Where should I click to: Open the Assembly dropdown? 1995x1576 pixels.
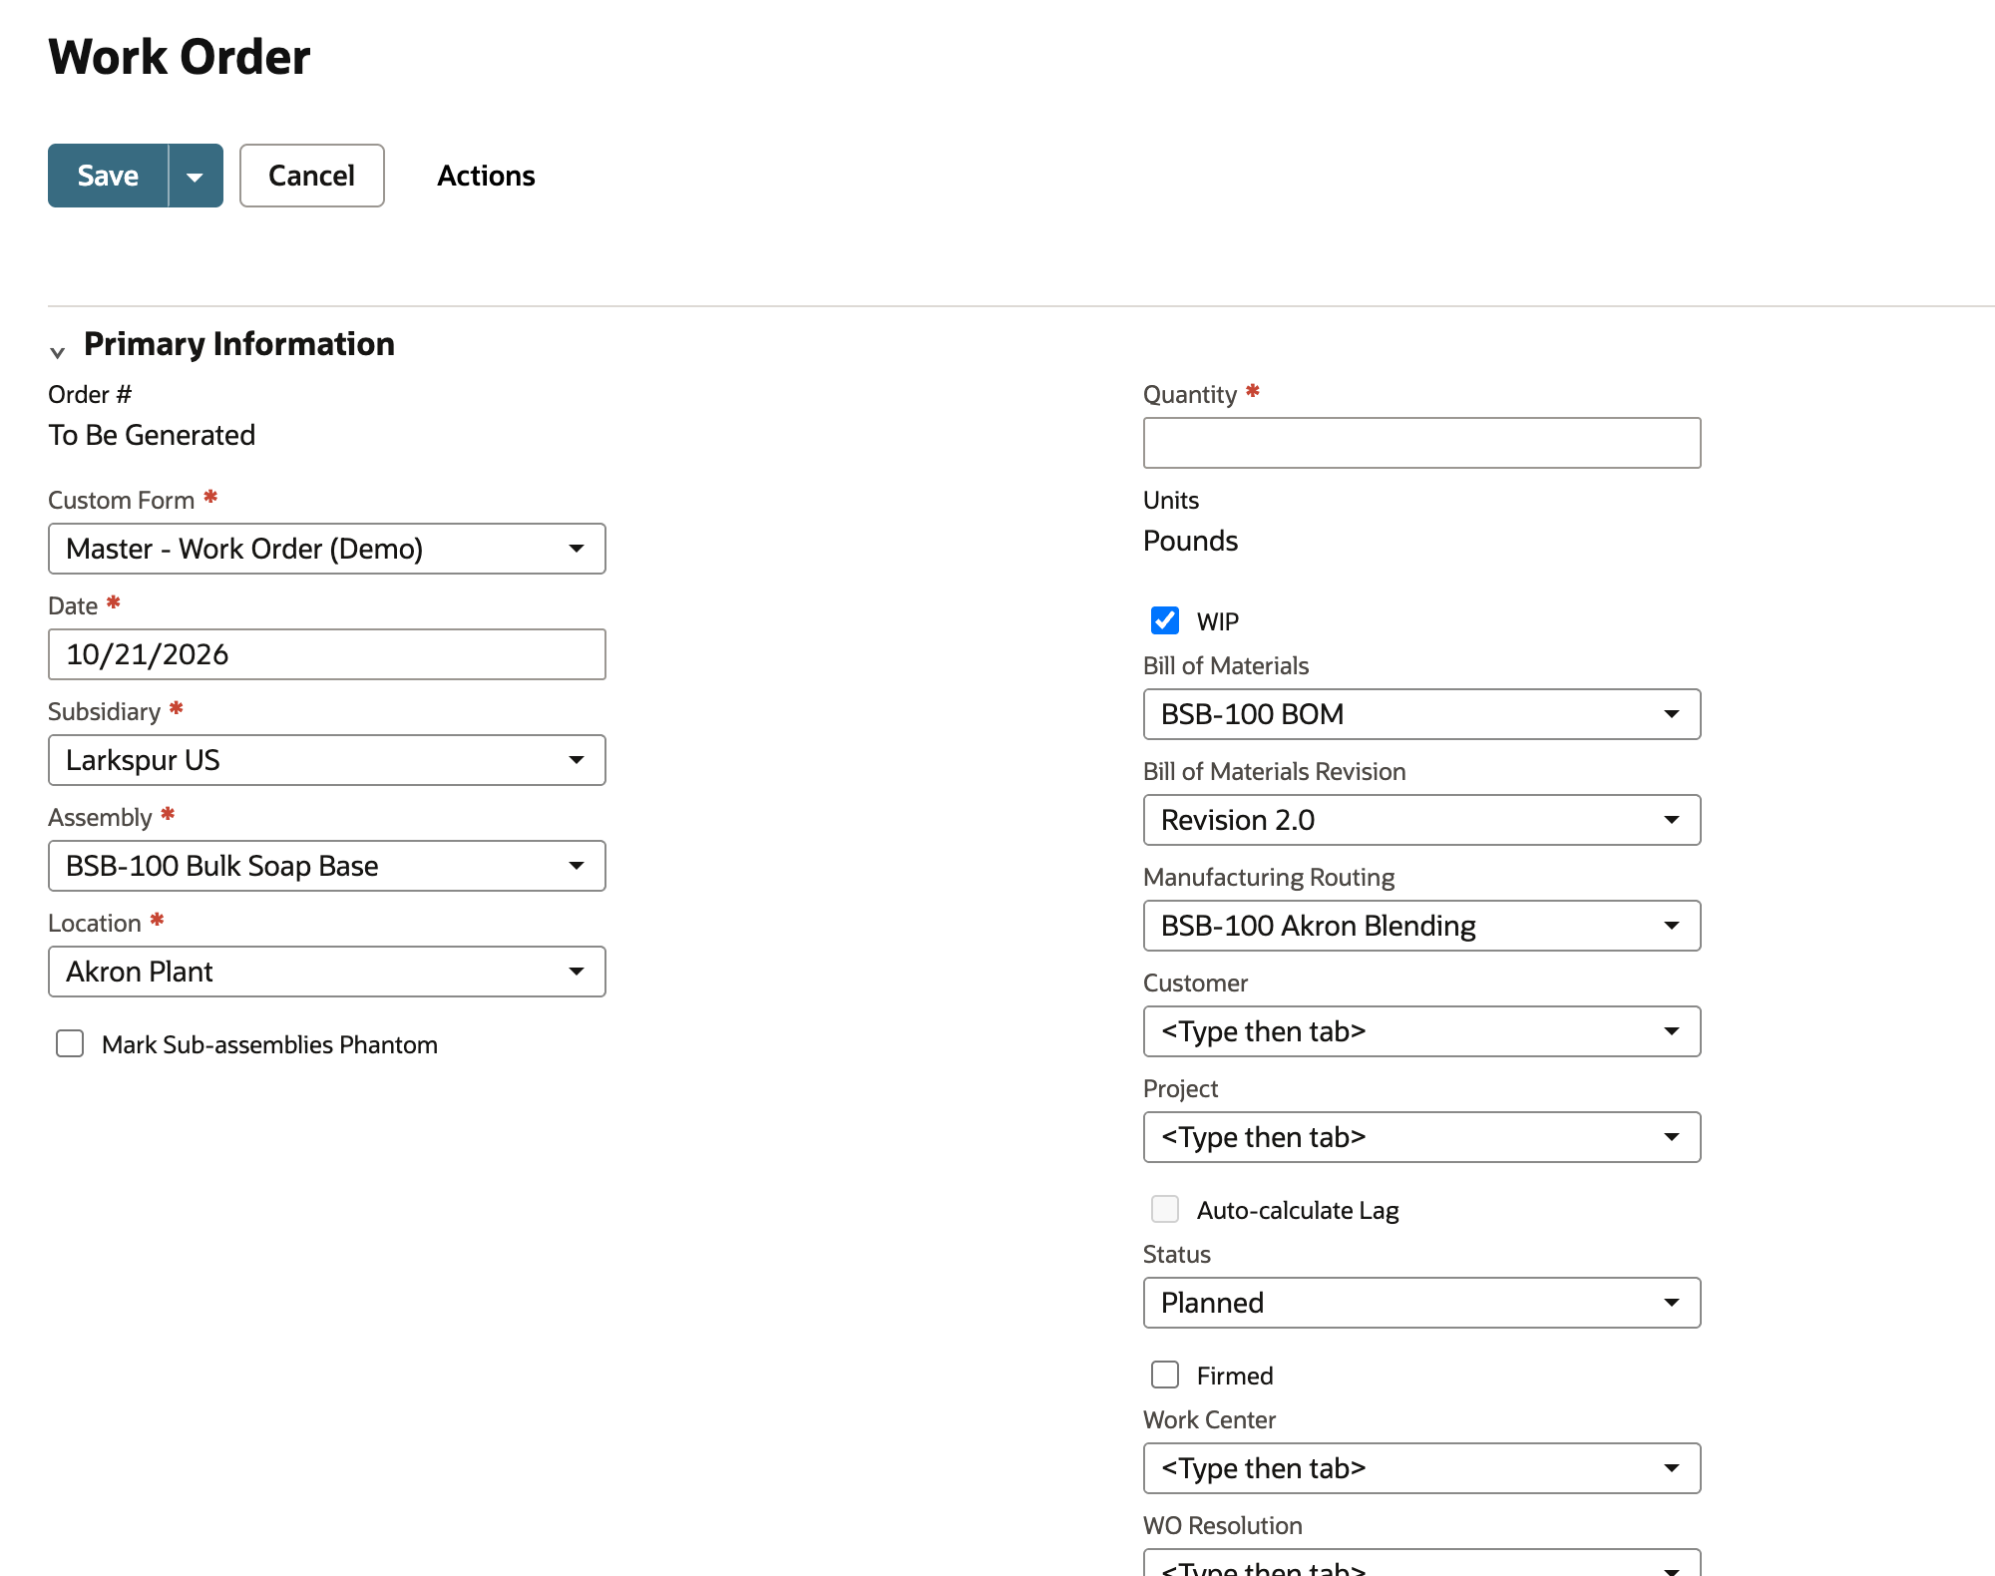[326, 866]
